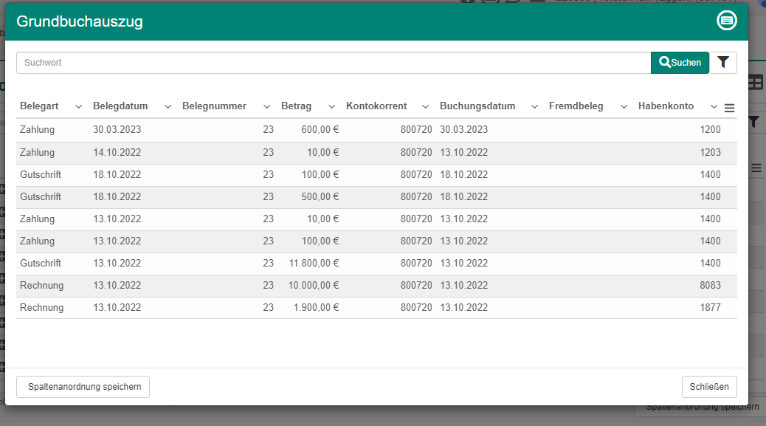
Task: Expand the Belegdatum column dropdown
Action: click(x=168, y=106)
